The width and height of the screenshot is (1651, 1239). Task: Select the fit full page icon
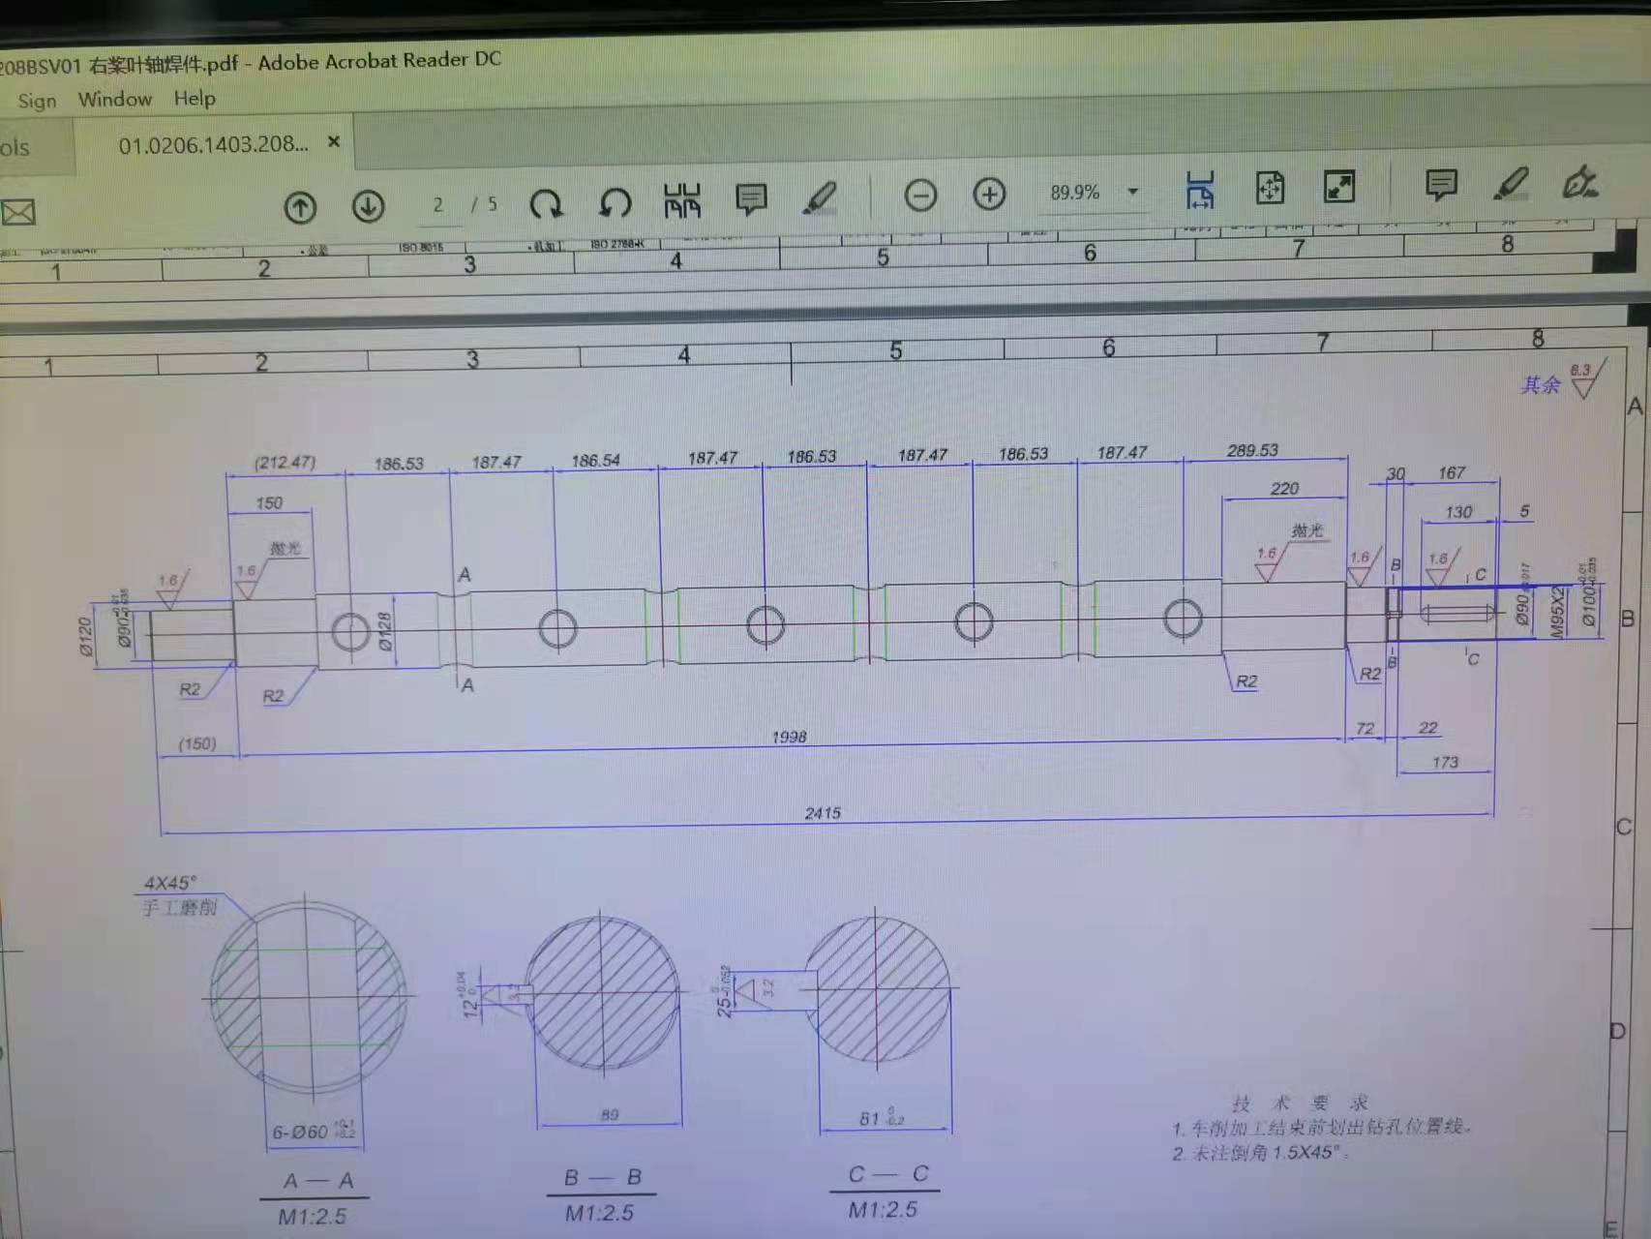point(1270,188)
